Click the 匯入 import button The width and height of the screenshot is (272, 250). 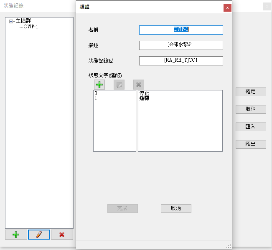(251, 127)
